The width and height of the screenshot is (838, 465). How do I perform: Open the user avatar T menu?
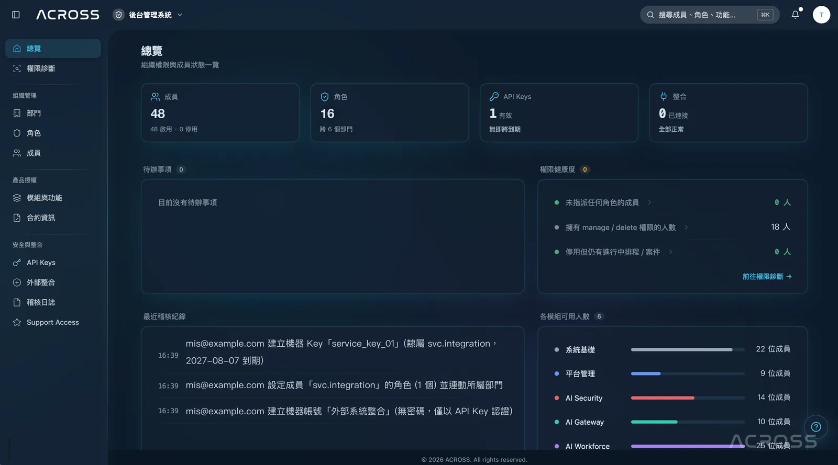(x=821, y=15)
